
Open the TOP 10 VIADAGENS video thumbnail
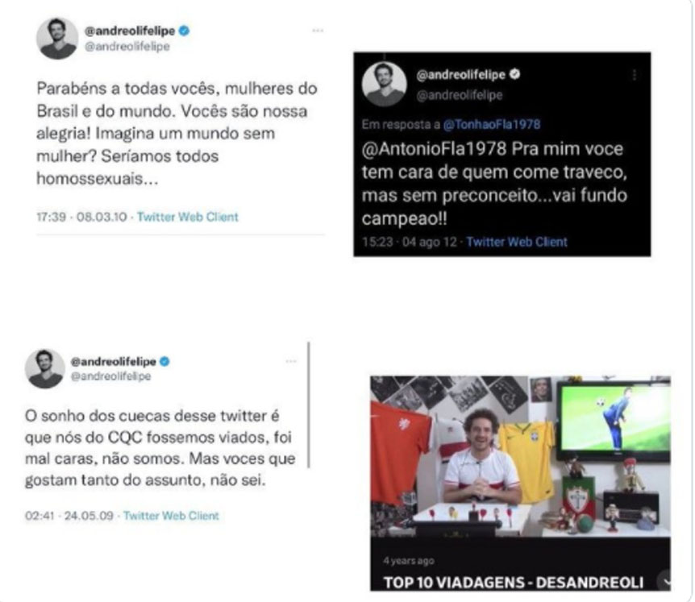coord(520,457)
